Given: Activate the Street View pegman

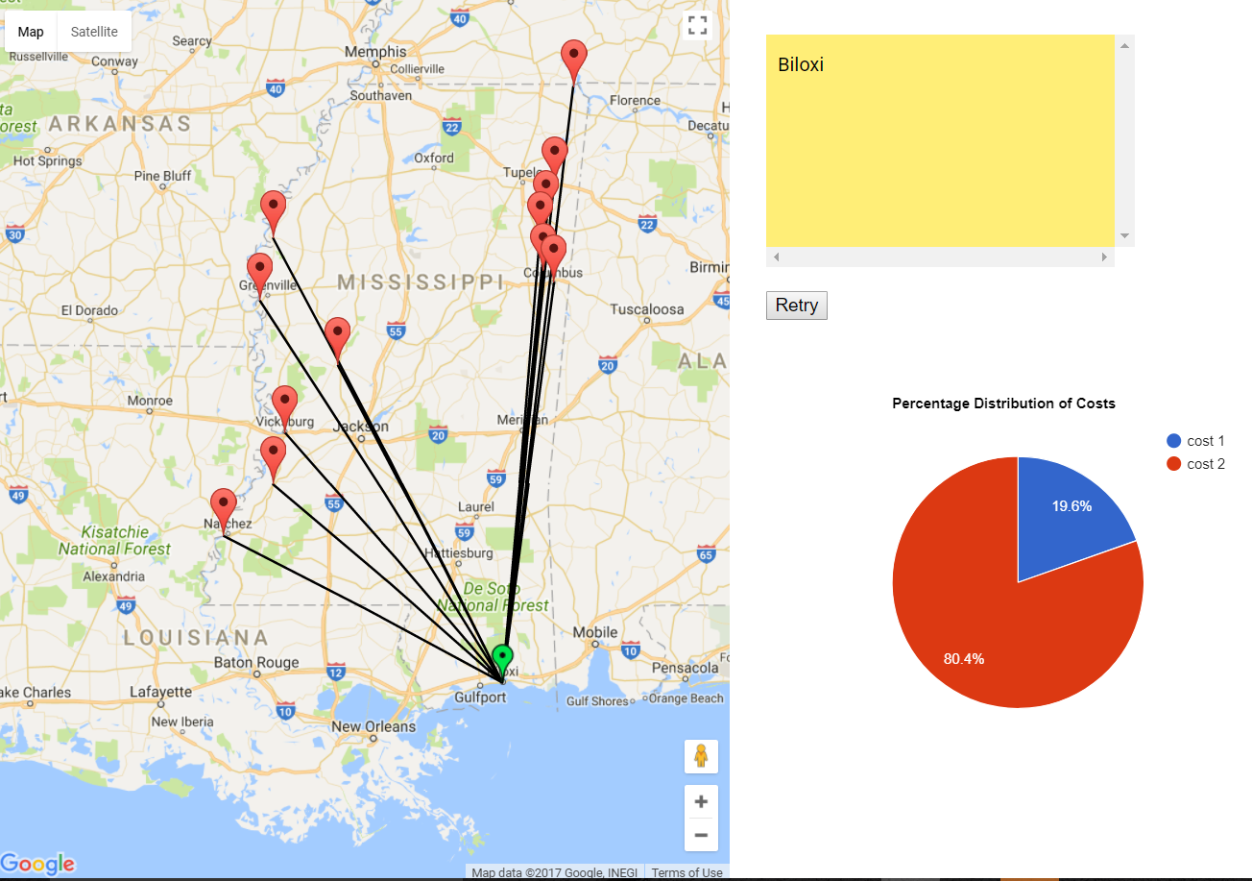Looking at the screenshot, I should point(701,756).
